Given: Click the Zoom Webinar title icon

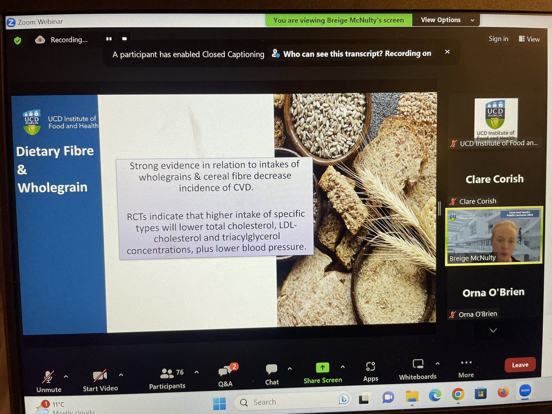Looking at the screenshot, I should point(11,22).
